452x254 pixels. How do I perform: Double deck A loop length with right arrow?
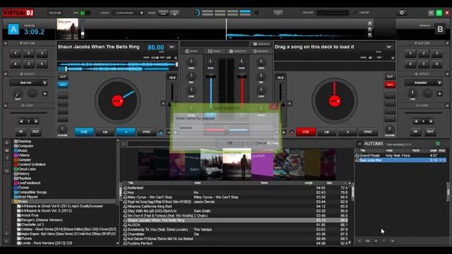(36, 121)
